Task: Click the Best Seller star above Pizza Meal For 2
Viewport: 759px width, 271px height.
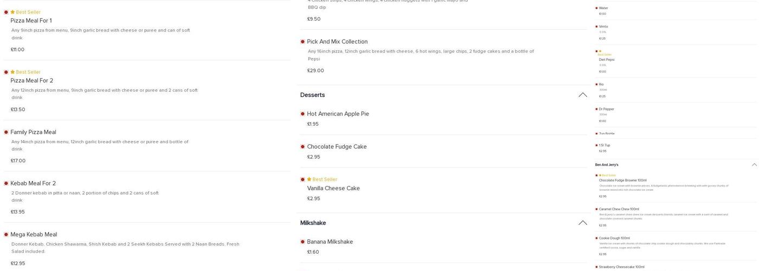Action: 12,72
